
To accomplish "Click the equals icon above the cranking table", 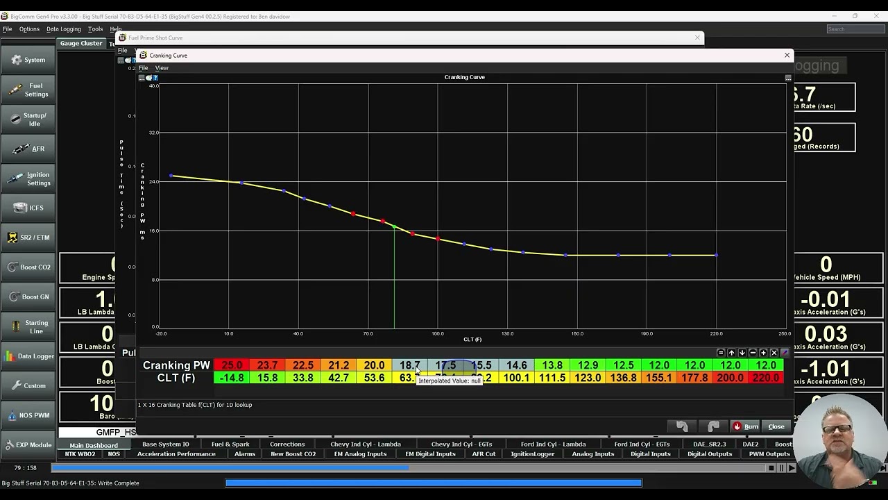I will tap(721, 353).
